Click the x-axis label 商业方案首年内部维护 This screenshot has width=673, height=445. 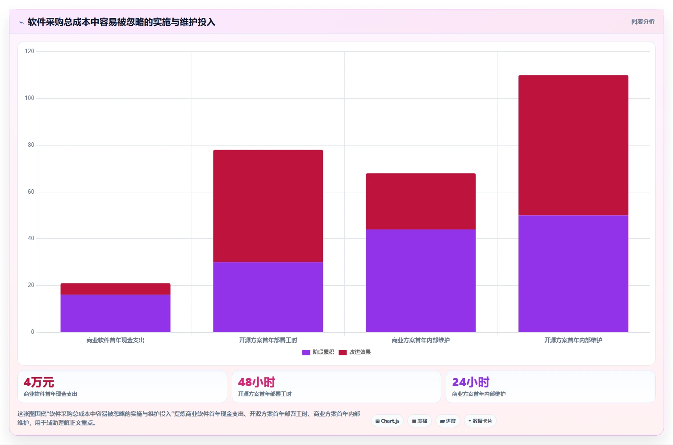pos(421,340)
